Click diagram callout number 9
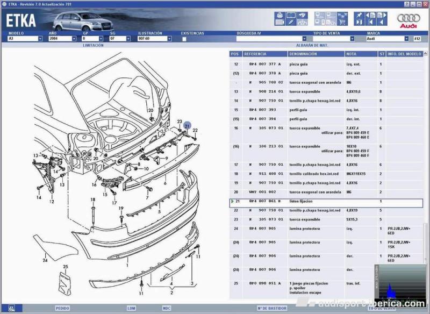The height and width of the screenshot is (314, 430). point(167,158)
